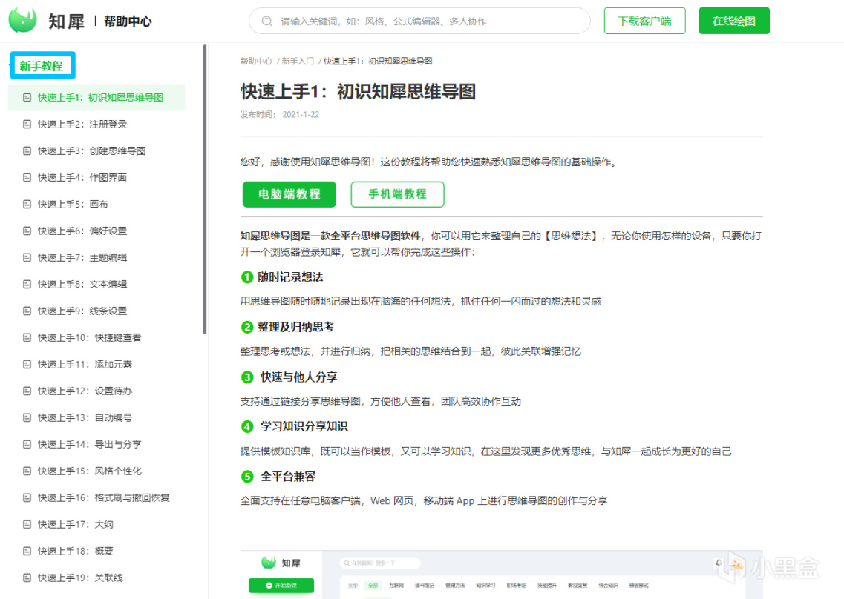Click document icon beside 快速上手19:关联线

click(27, 578)
